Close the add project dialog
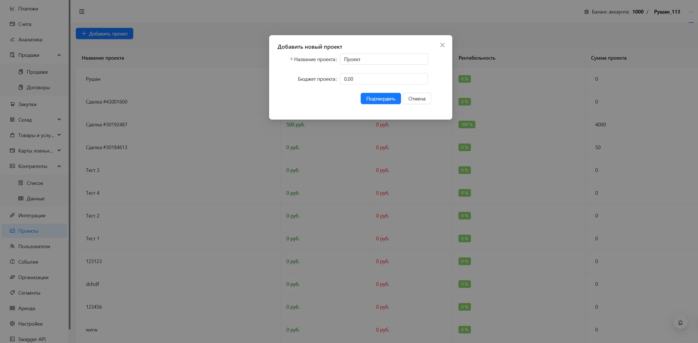Image resolution: width=698 pixels, height=343 pixels. pyautogui.click(x=442, y=45)
